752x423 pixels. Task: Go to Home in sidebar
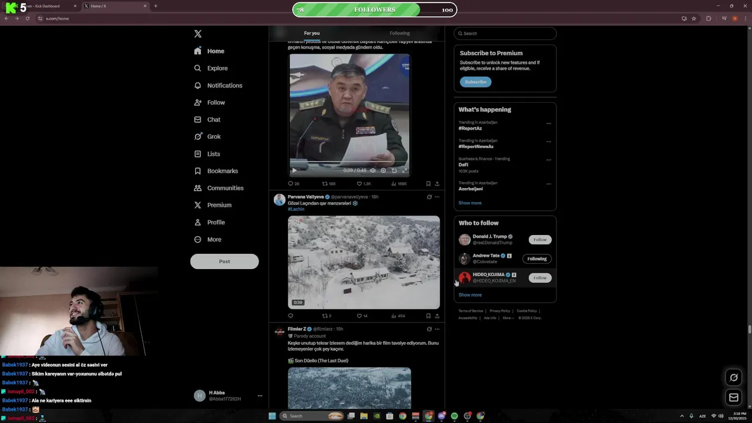tap(209, 51)
